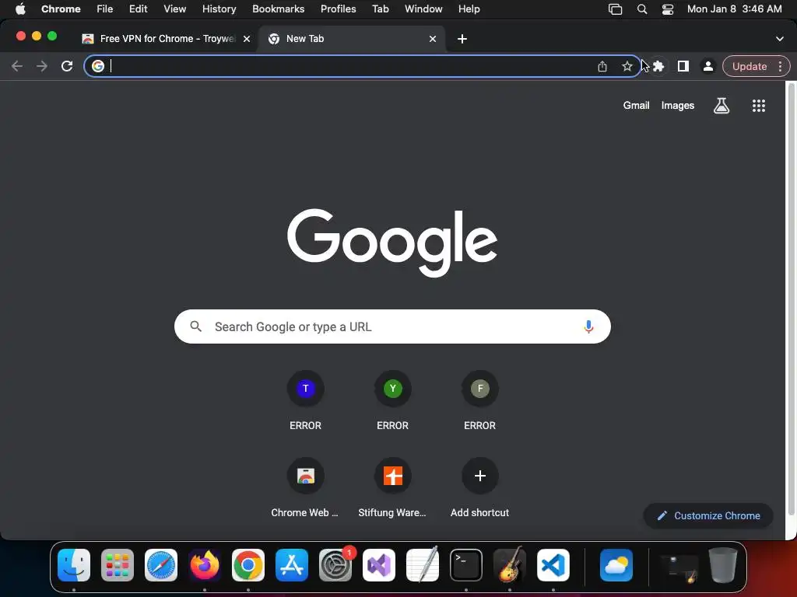Open Search Labs flask icon

(x=722, y=106)
